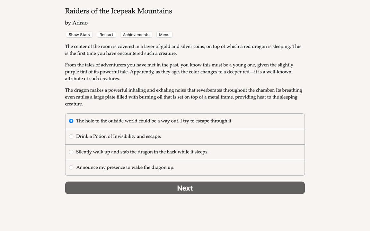
Task: Open the Menu
Action: pyautogui.click(x=164, y=34)
